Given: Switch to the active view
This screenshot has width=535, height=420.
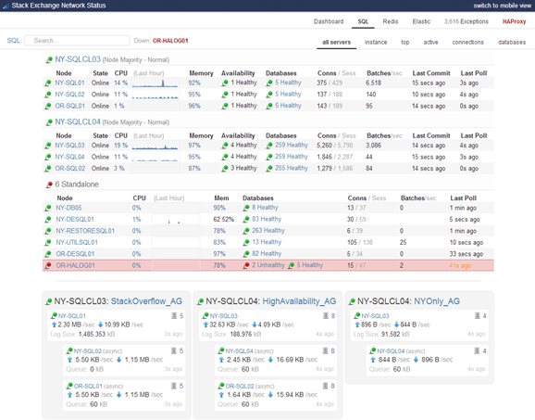Looking at the screenshot, I should click(430, 43).
